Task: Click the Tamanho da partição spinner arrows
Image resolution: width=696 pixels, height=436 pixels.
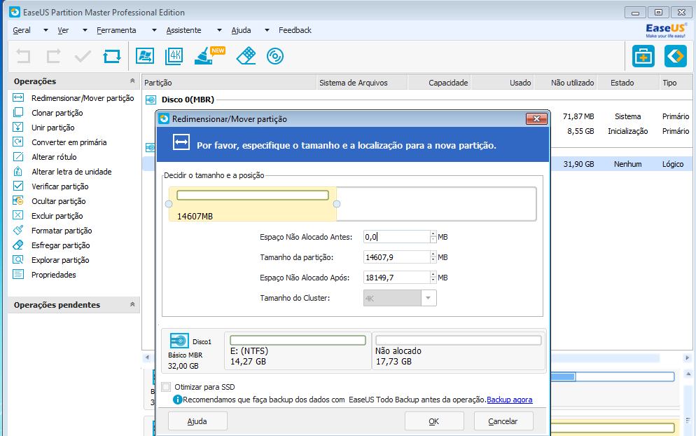Action: pyautogui.click(x=433, y=257)
